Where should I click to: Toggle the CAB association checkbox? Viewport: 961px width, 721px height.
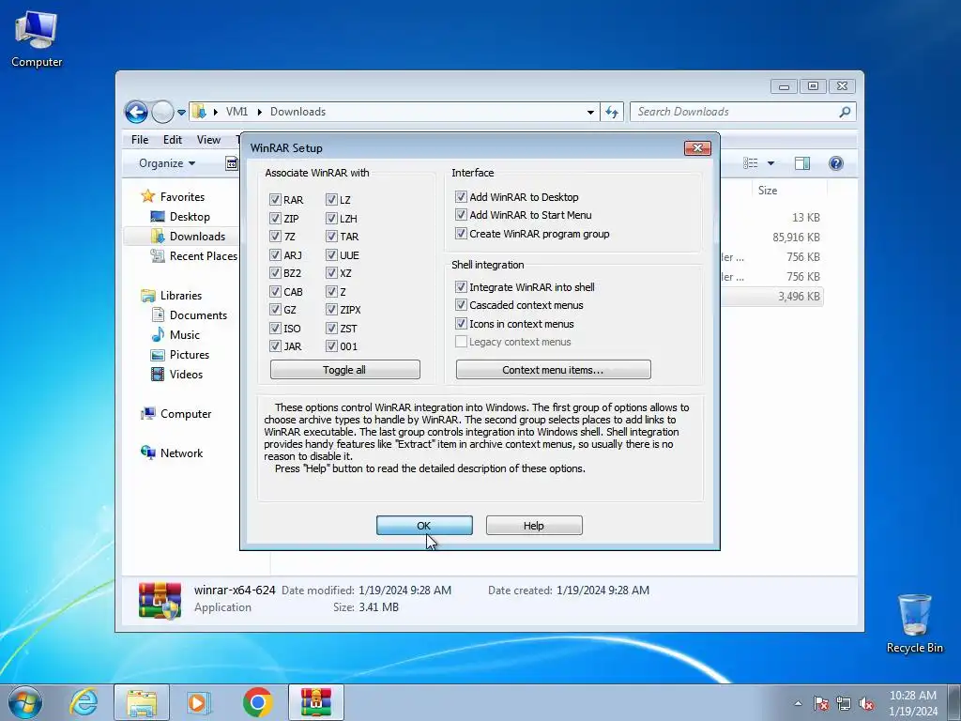coord(275,292)
